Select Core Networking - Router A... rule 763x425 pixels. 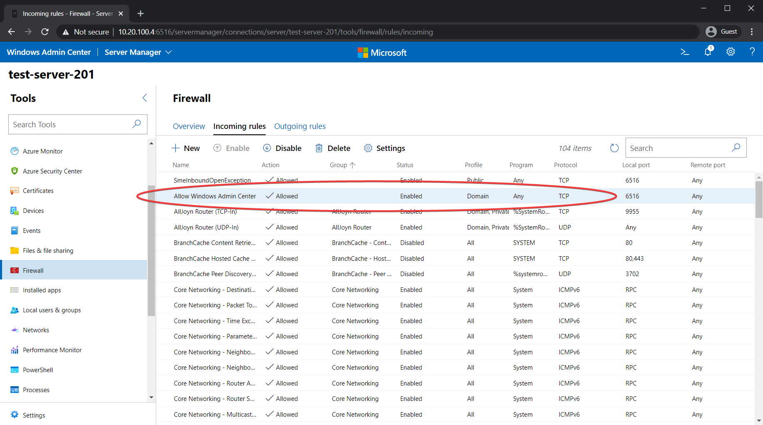point(456,383)
